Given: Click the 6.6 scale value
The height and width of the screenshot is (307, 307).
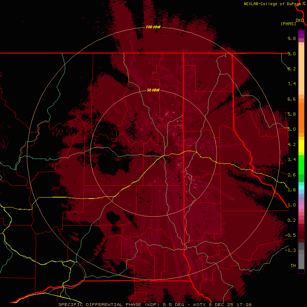Looking at the screenshot, I should (x=292, y=99).
